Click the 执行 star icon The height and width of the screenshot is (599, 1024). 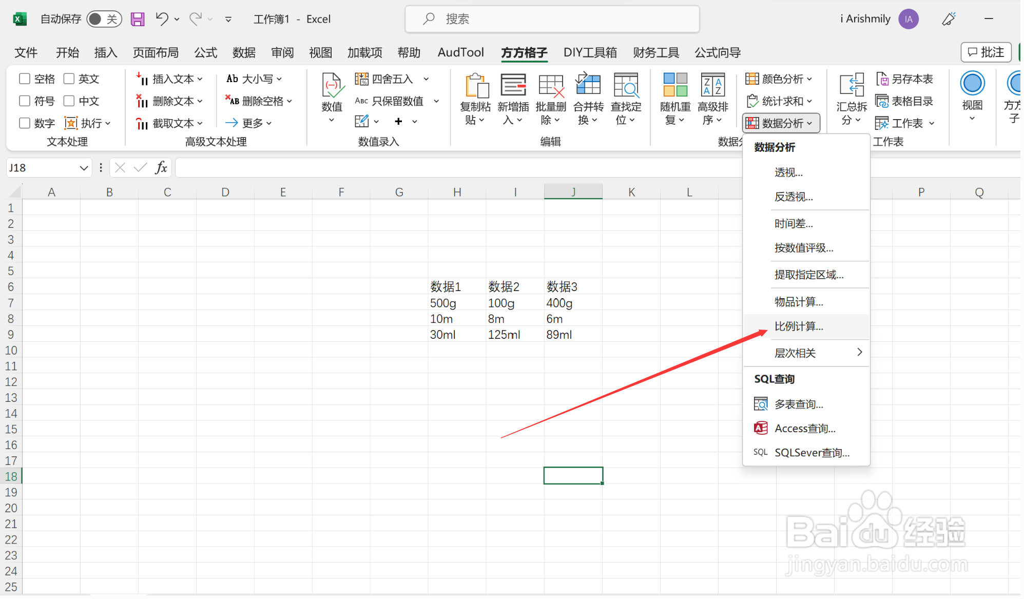[x=71, y=123]
